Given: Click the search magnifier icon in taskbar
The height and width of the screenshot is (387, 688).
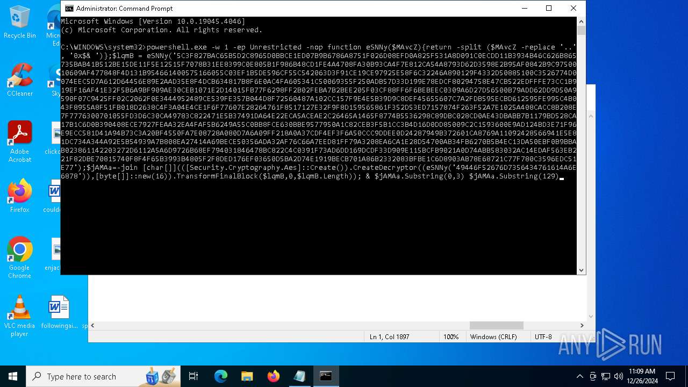Looking at the screenshot, I should pyautogui.click(x=37, y=376).
